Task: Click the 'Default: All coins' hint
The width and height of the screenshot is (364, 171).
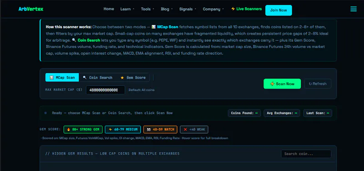Action: [x=142, y=90]
